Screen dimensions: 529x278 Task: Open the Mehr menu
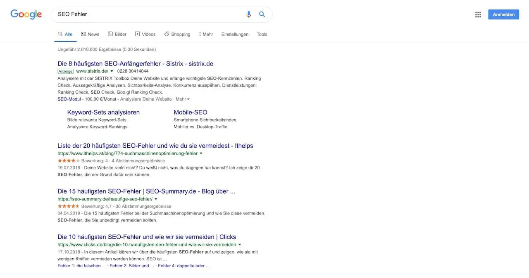pos(206,34)
